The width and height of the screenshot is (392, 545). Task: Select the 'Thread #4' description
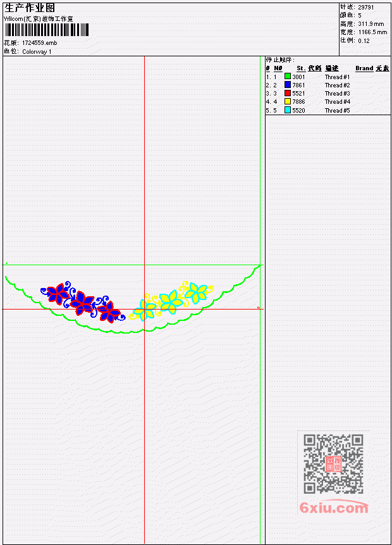(337, 102)
